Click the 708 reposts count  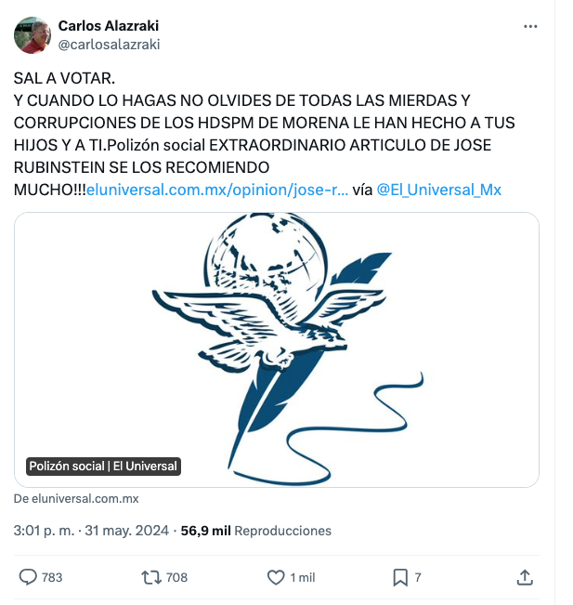176,578
